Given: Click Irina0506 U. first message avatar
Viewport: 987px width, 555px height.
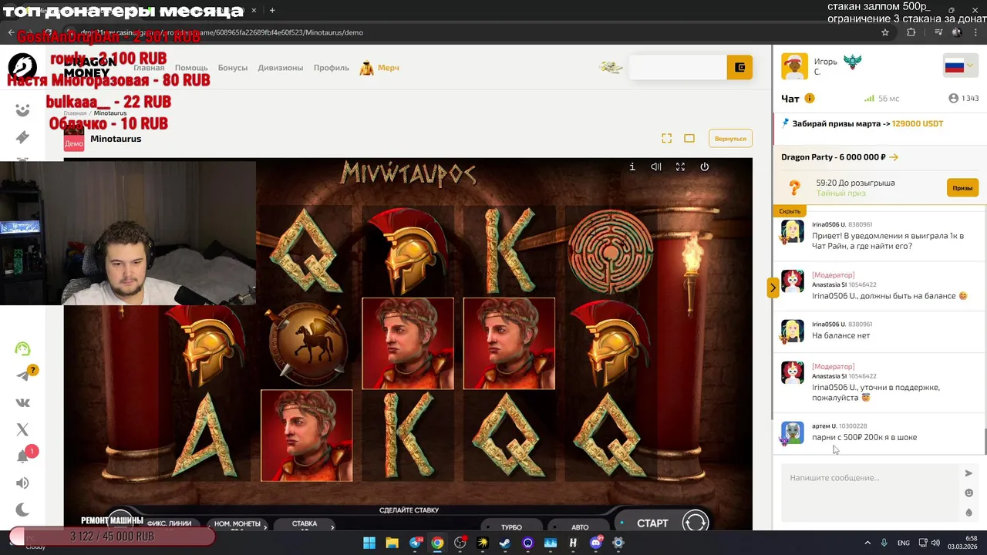Looking at the screenshot, I should tap(793, 231).
